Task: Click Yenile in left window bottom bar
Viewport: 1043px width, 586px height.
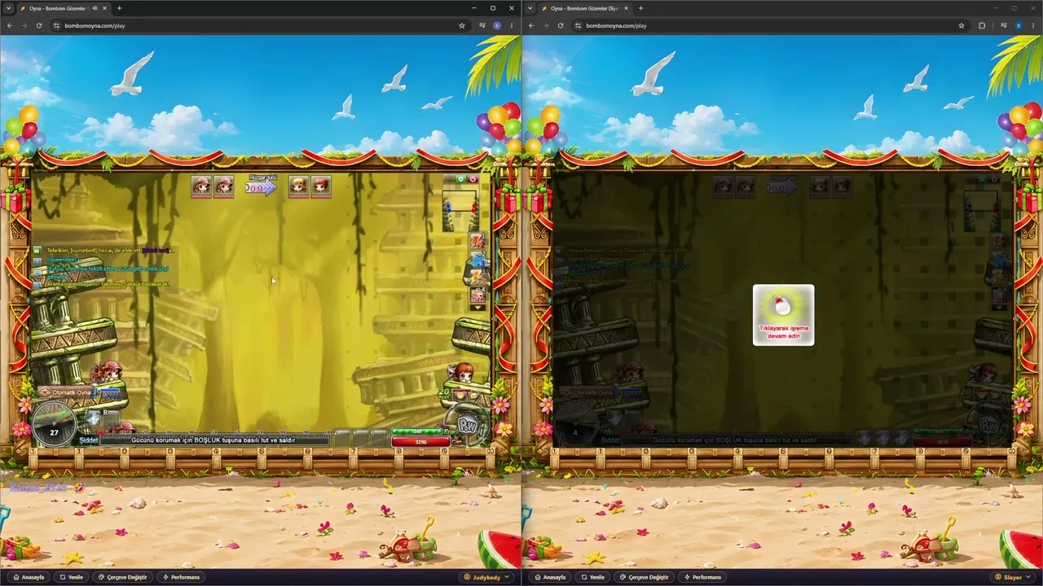Action: (x=72, y=577)
